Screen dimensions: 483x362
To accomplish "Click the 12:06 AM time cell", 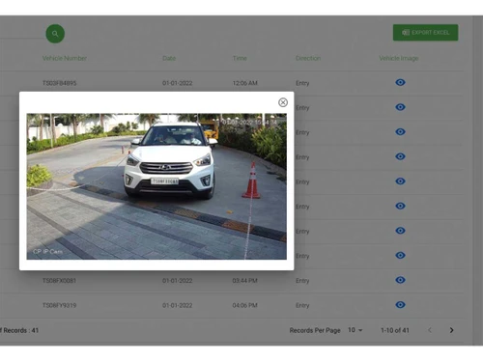I will 244,83.
